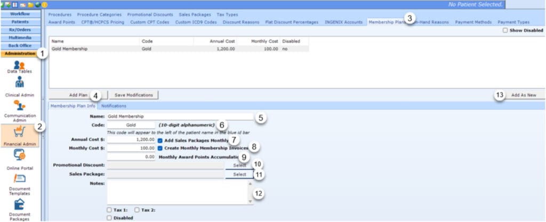546x222 pixels.
Task: Select the Gold Membership table row
Action: [x=160, y=48]
